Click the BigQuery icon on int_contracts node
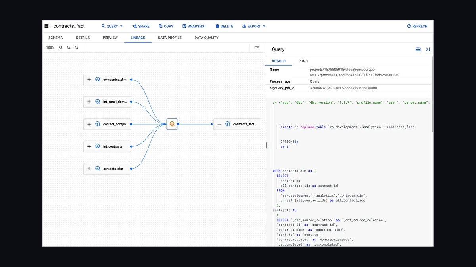Image resolution: width=476 pixels, height=267 pixels. click(98, 146)
